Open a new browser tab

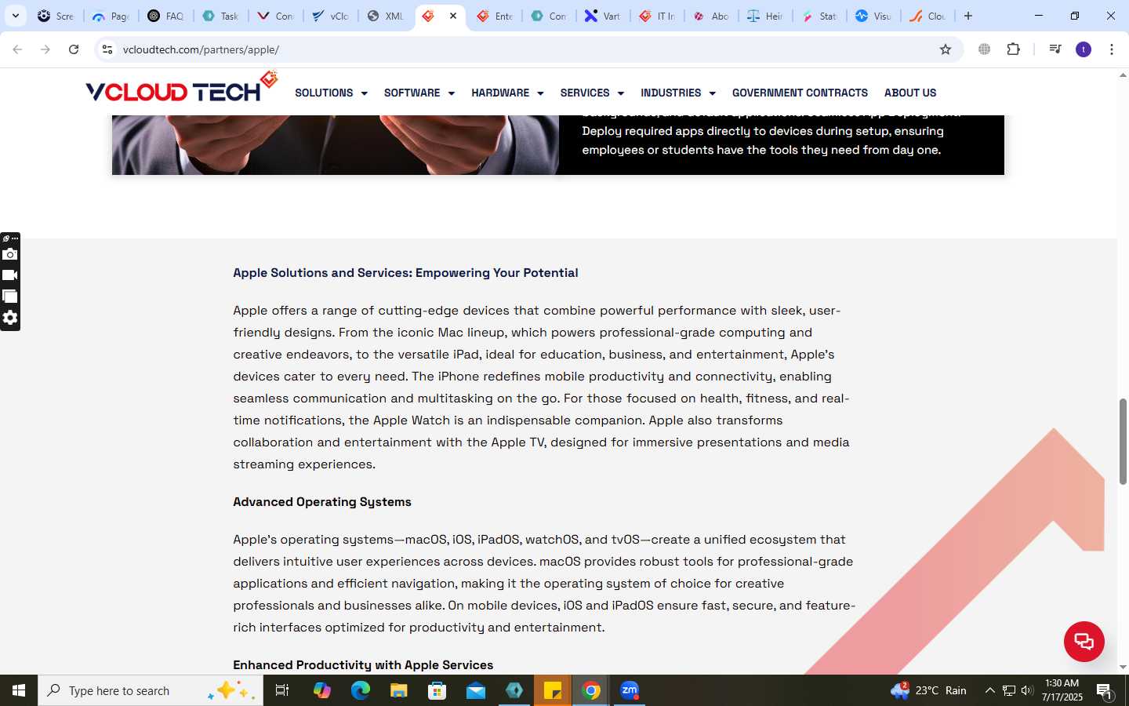click(x=968, y=16)
